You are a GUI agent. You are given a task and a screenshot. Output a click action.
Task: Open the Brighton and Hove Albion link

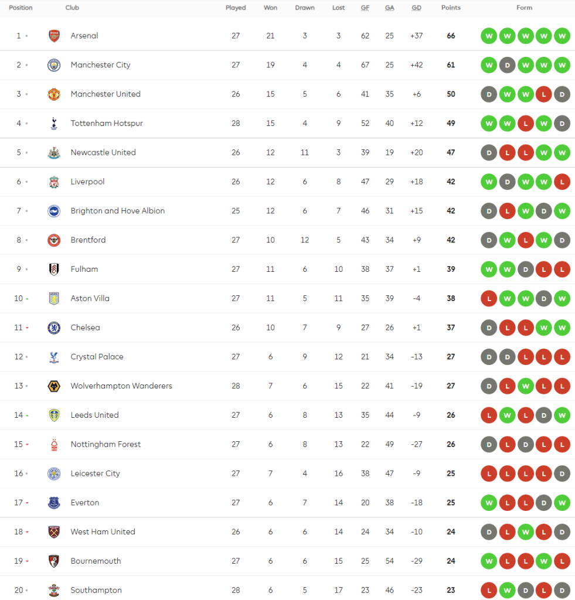pyautogui.click(x=117, y=211)
